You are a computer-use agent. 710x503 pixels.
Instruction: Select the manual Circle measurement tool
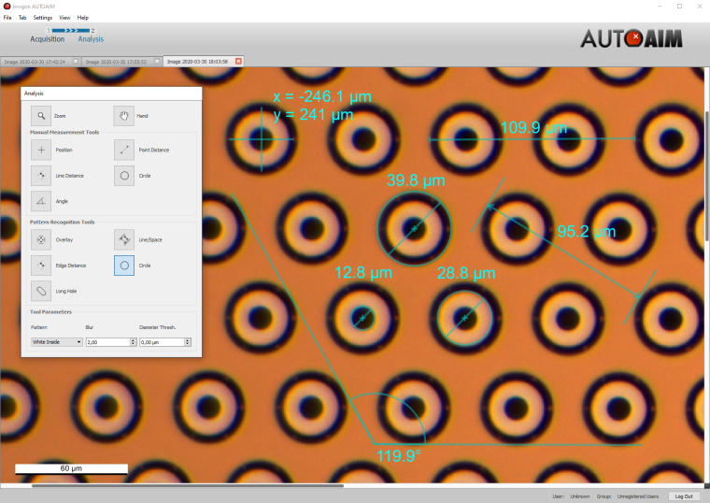(x=124, y=176)
